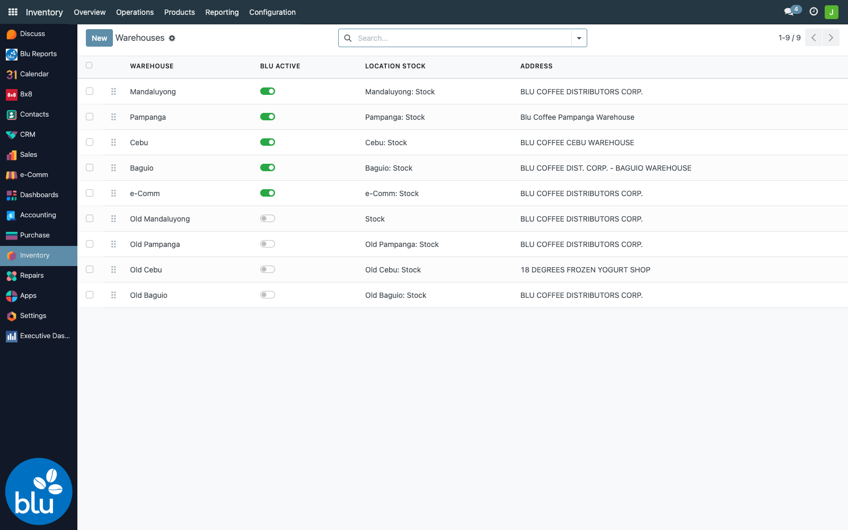
Task: Toggle Blu Active for Pampanga warehouse
Action: [268, 117]
